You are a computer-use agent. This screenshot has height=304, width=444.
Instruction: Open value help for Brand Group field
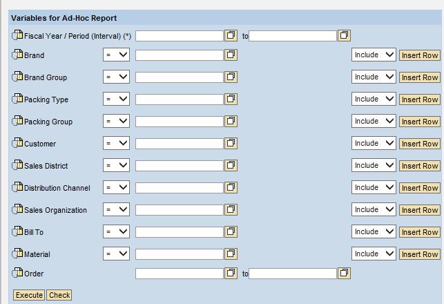(231, 77)
